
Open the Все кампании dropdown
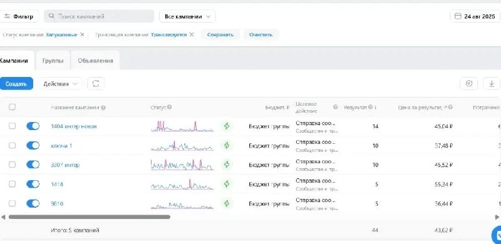[187, 16]
